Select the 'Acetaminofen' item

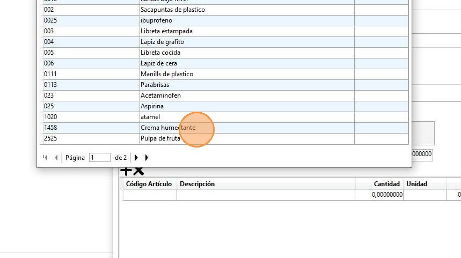point(225,95)
